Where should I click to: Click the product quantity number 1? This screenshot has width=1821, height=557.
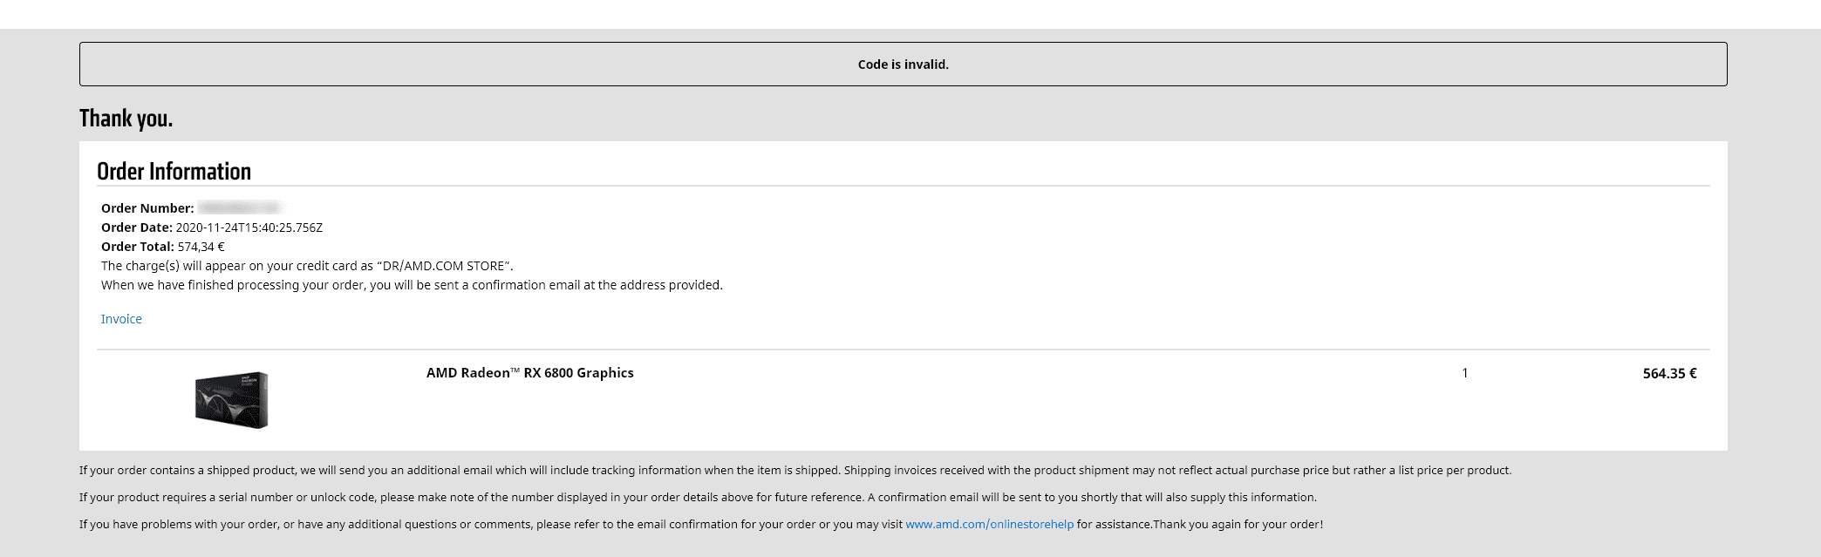1465,373
